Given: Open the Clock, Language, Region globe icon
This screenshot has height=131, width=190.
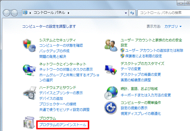Looking at the screenshot, I should coord(111,93).
